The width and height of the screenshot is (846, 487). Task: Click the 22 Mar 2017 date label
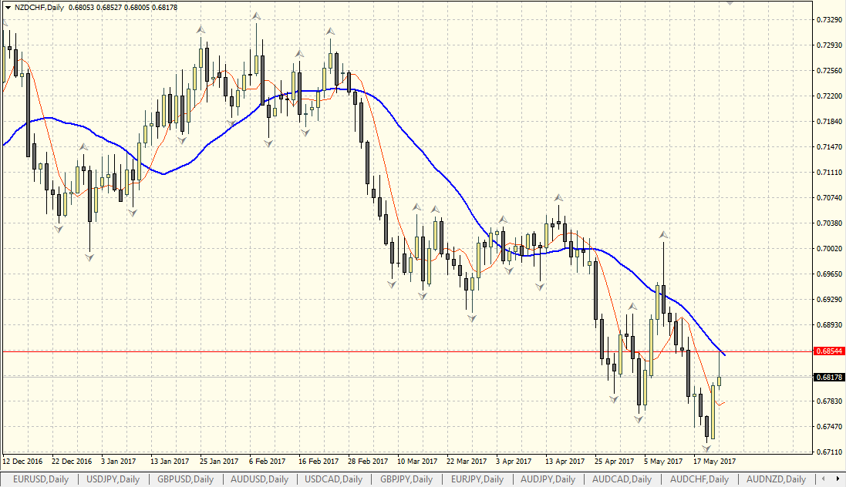tap(467, 462)
